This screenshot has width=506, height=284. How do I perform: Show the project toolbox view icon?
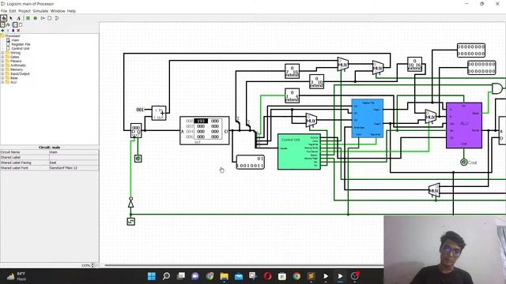tap(2, 24)
